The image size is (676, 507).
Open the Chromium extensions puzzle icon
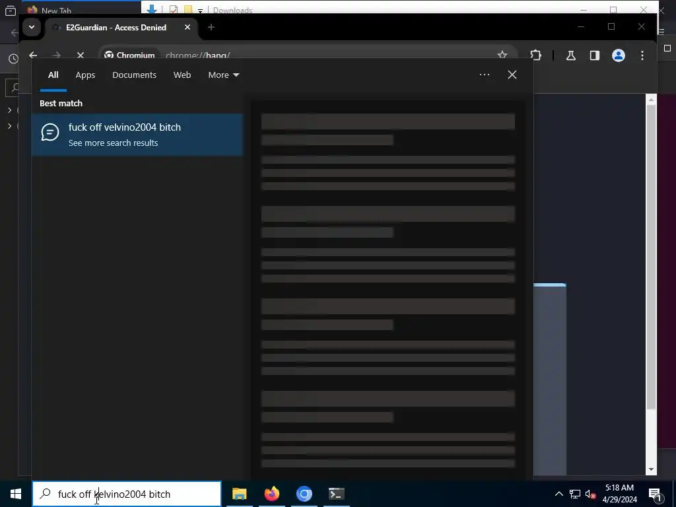(x=535, y=55)
